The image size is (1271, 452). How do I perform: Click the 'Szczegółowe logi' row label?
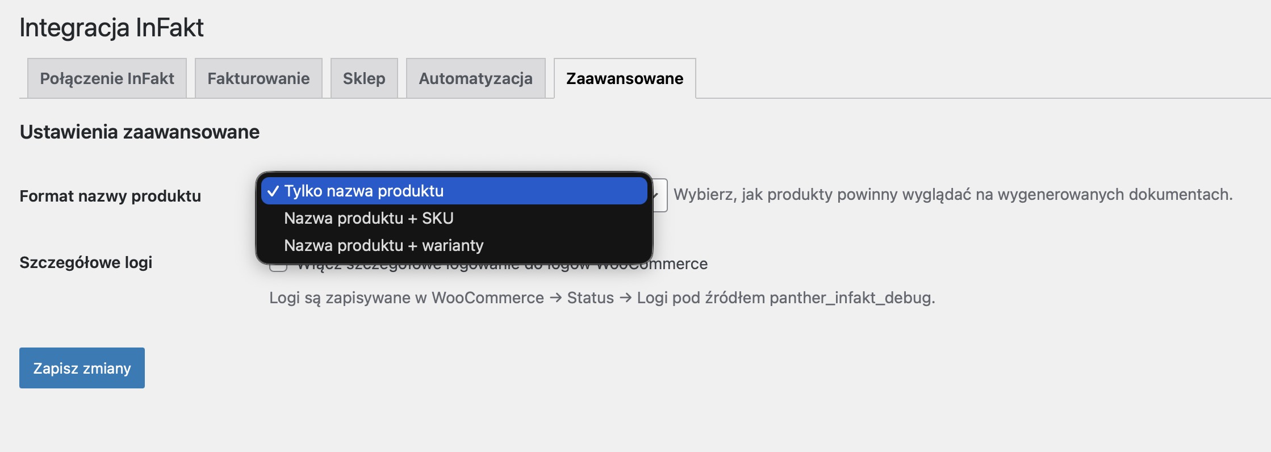coord(86,262)
